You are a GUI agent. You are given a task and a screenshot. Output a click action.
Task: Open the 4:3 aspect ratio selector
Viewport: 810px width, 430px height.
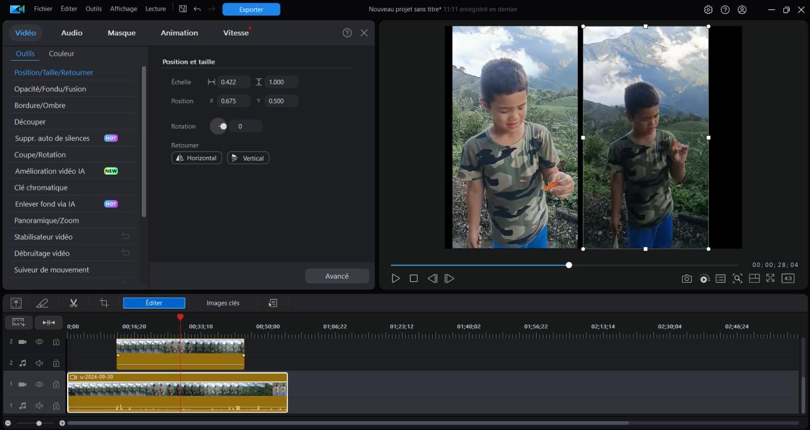click(788, 278)
